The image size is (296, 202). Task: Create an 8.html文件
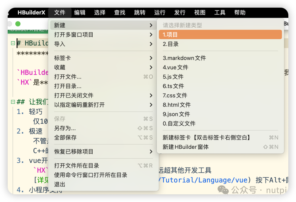[220, 105]
